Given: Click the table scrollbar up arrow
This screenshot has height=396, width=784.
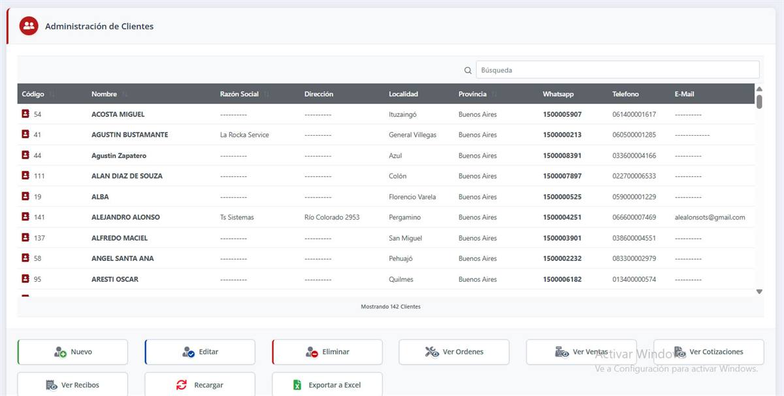Looking at the screenshot, I should (759, 89).
